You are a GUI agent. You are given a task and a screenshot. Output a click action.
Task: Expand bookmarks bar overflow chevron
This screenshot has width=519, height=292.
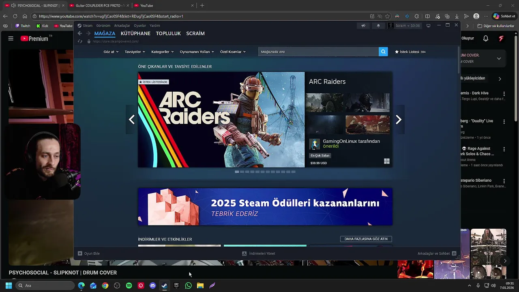coord(468,26)
